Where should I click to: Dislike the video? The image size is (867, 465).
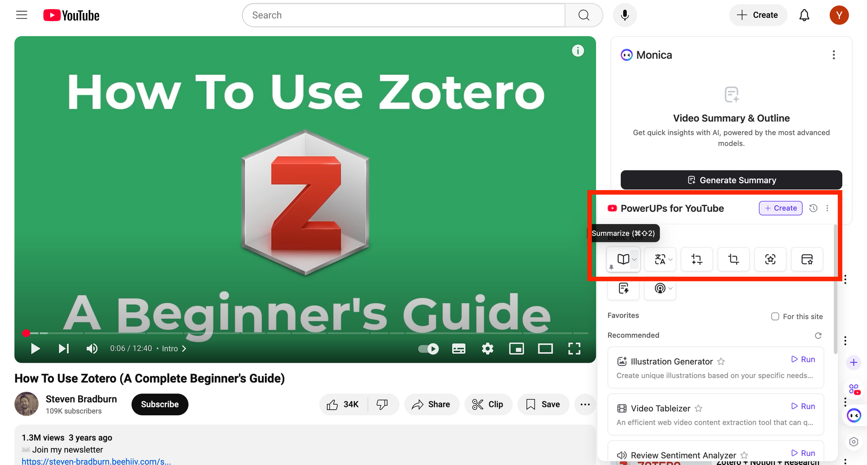(382, 404)
